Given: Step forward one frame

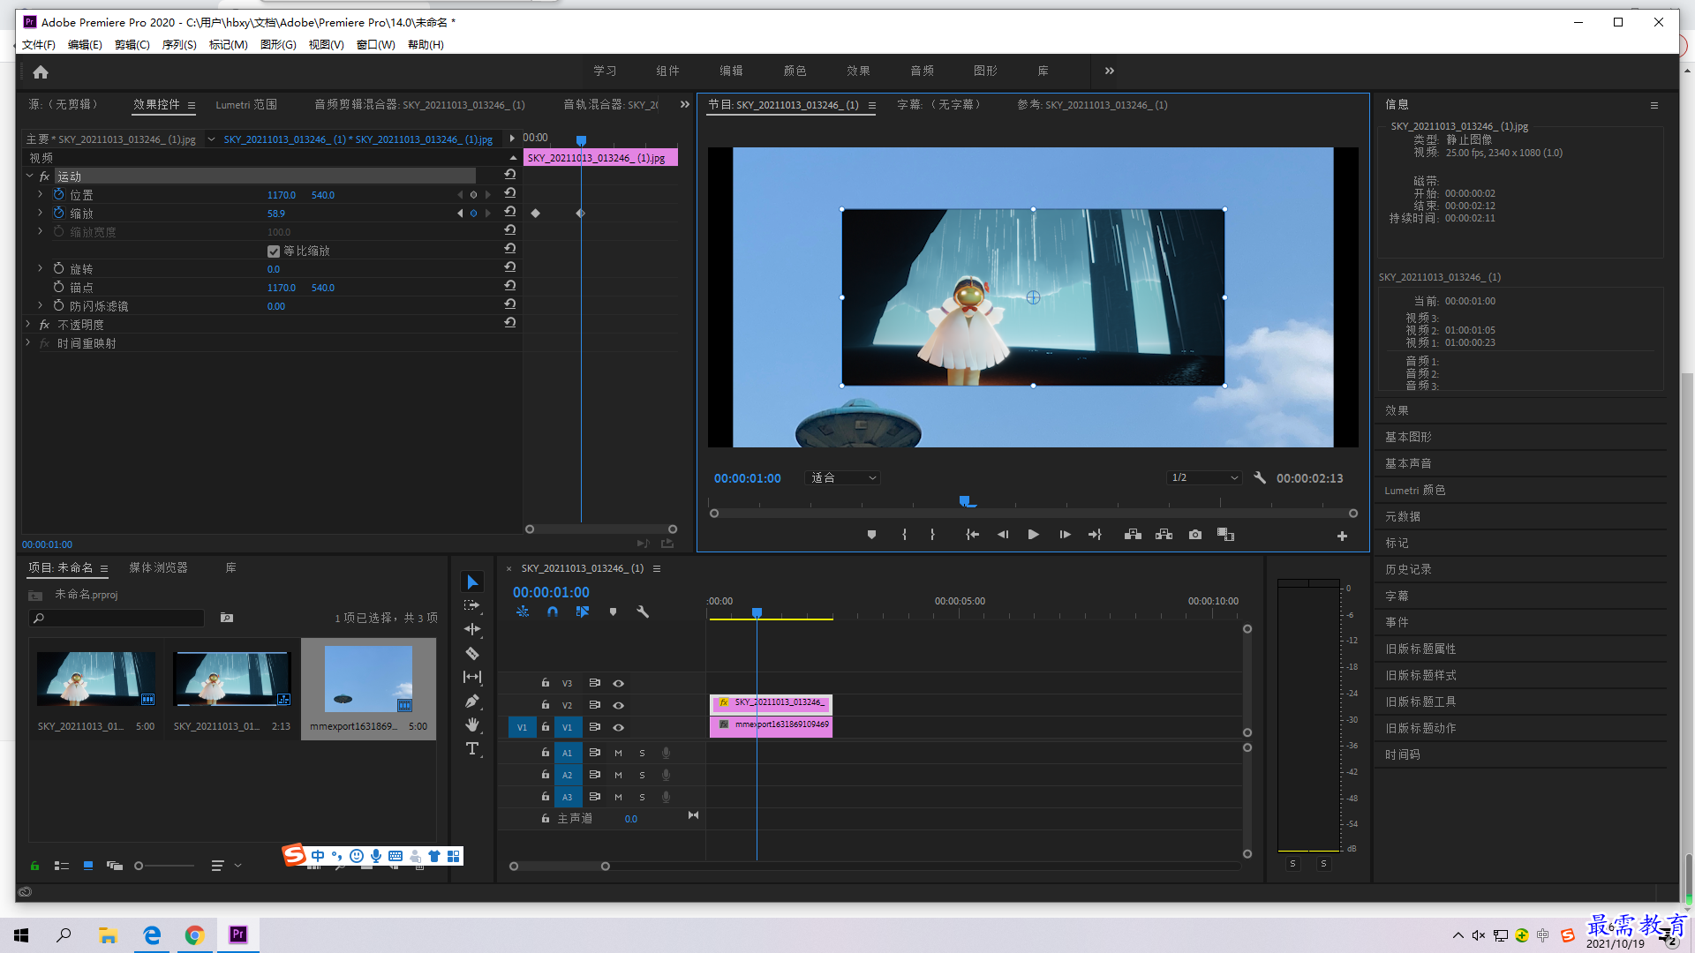Looking at the screenshot, I should coord(1065,535).
